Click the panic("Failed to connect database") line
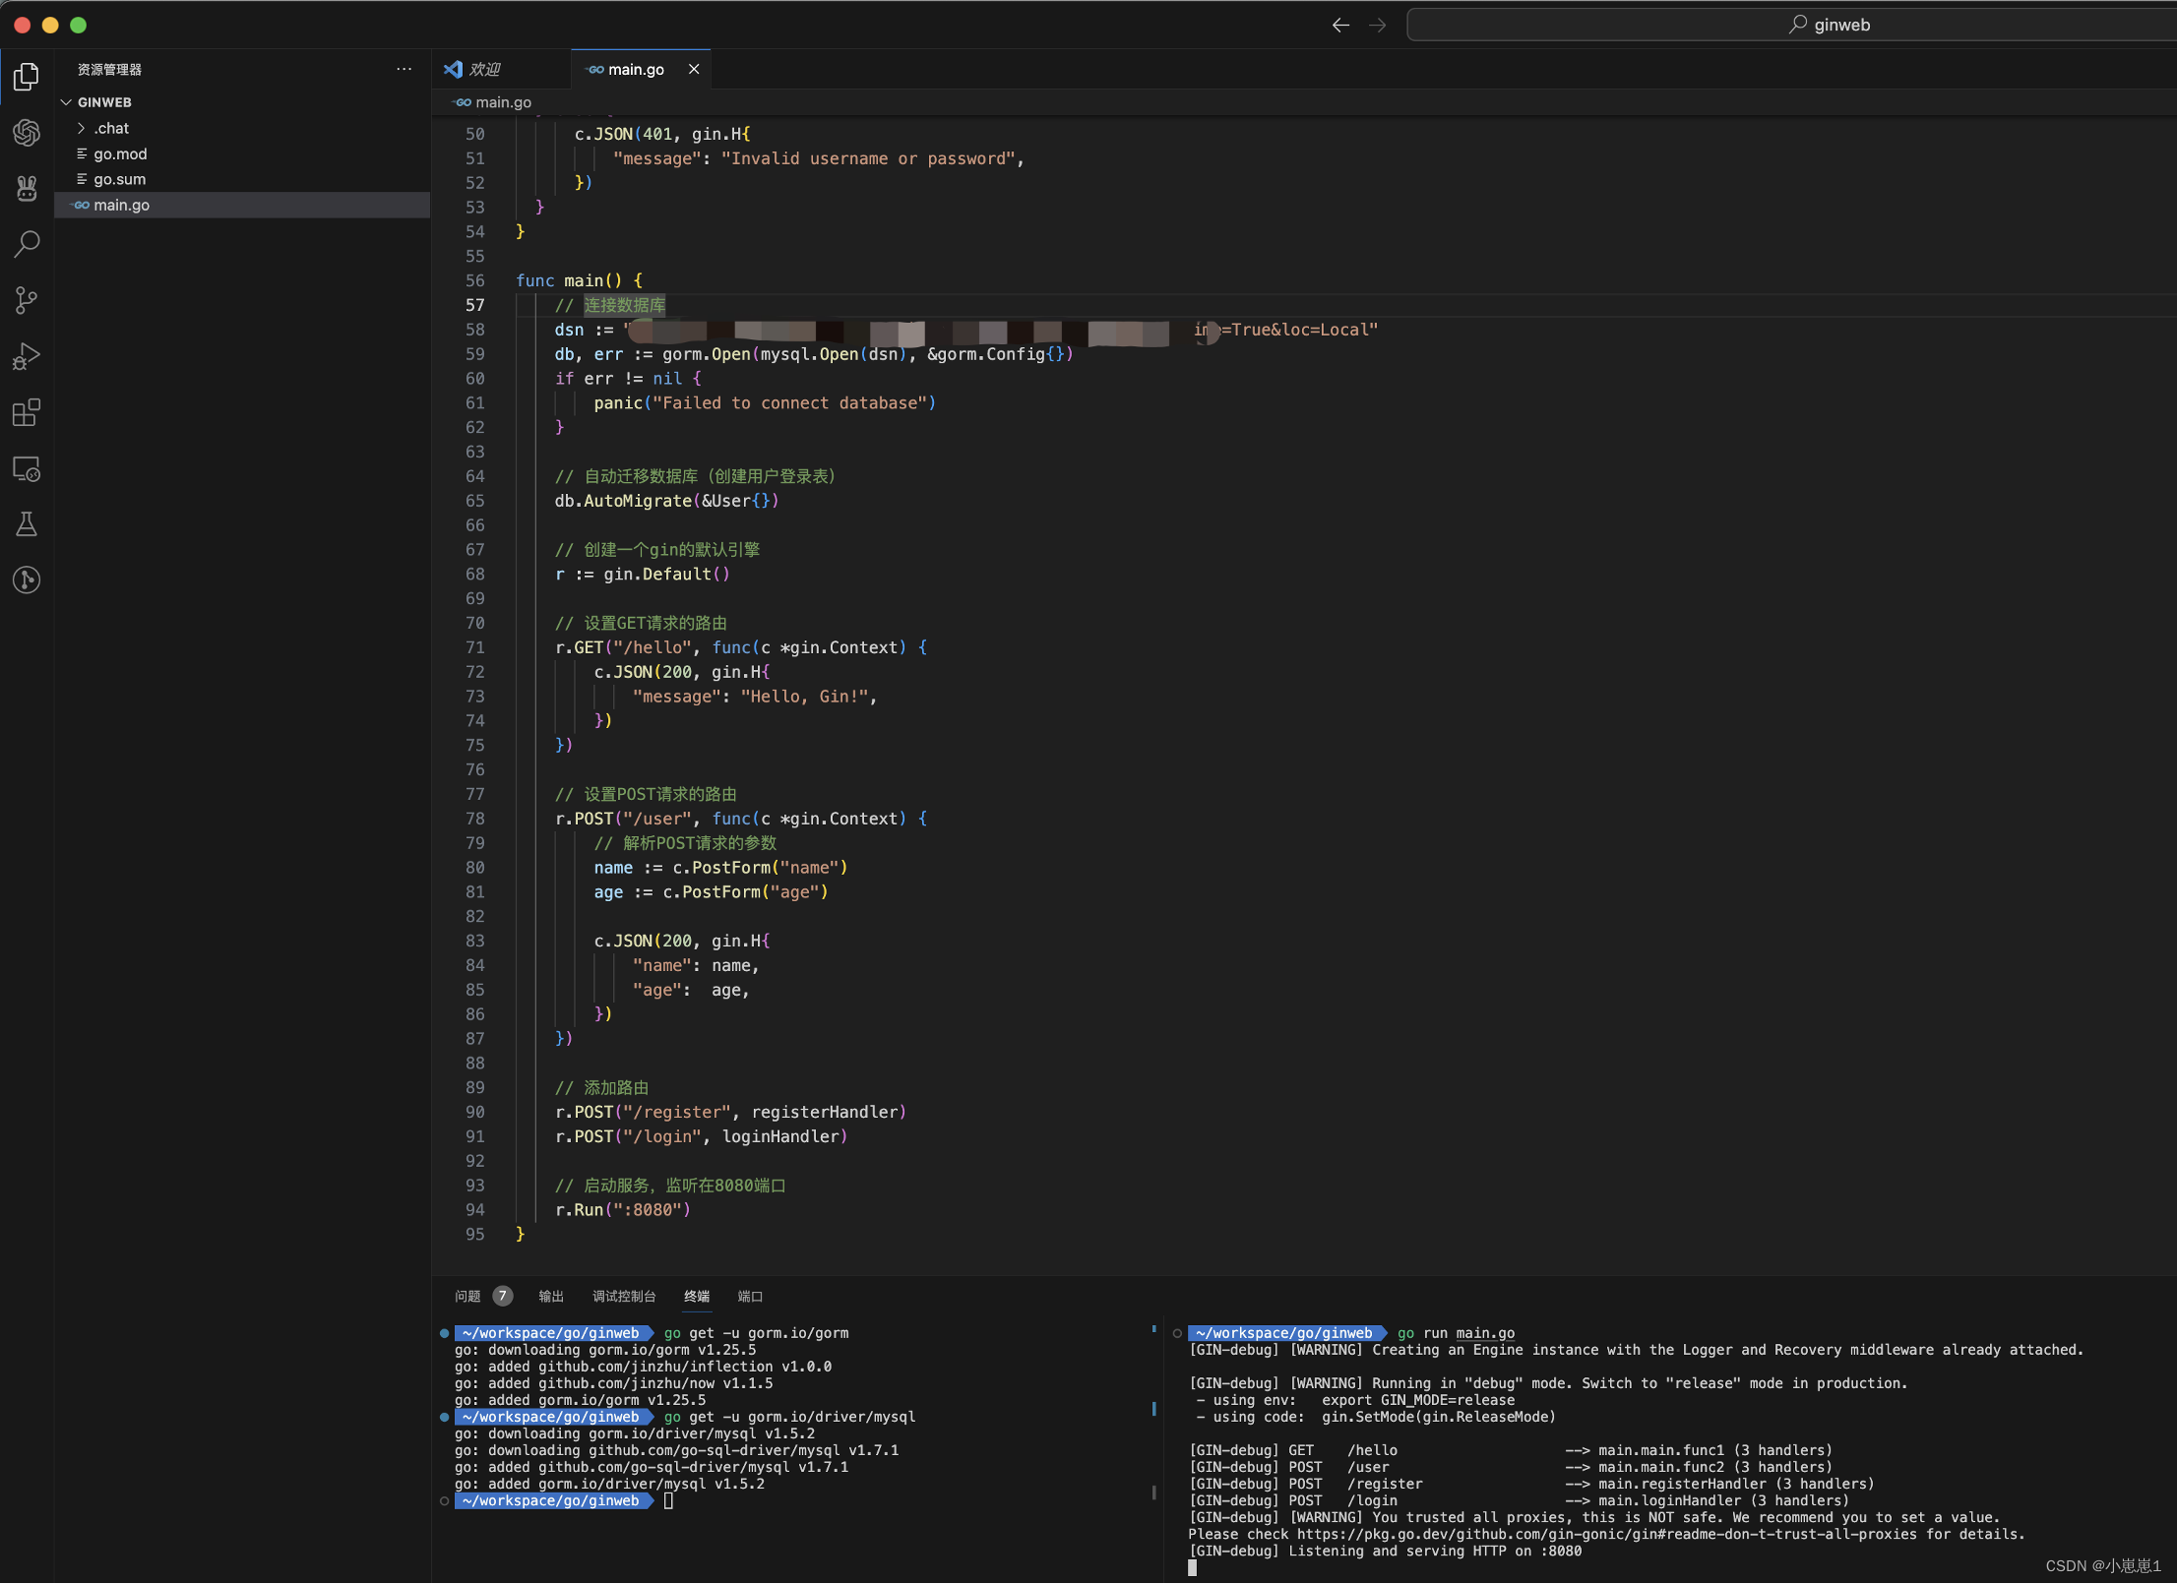 pyautogui.click(x=765, y=403)
